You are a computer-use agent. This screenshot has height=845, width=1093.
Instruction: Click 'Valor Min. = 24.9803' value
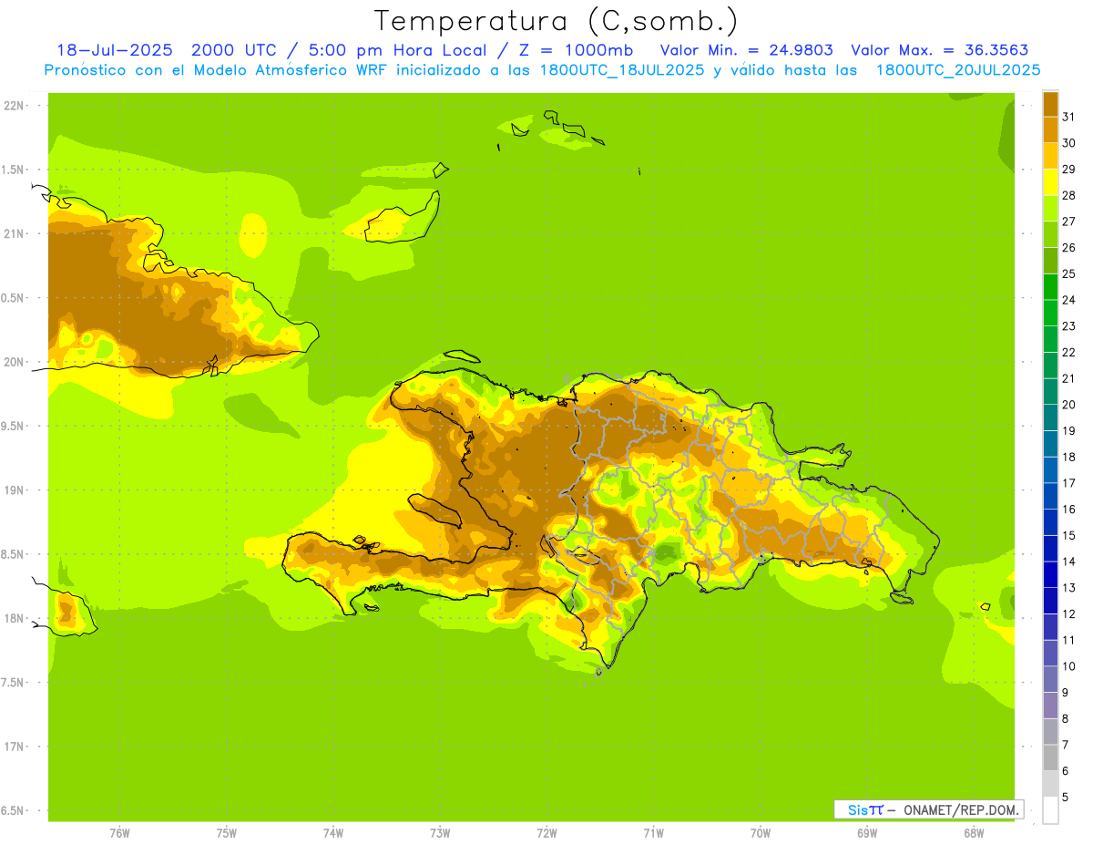[x=747, y=50]
